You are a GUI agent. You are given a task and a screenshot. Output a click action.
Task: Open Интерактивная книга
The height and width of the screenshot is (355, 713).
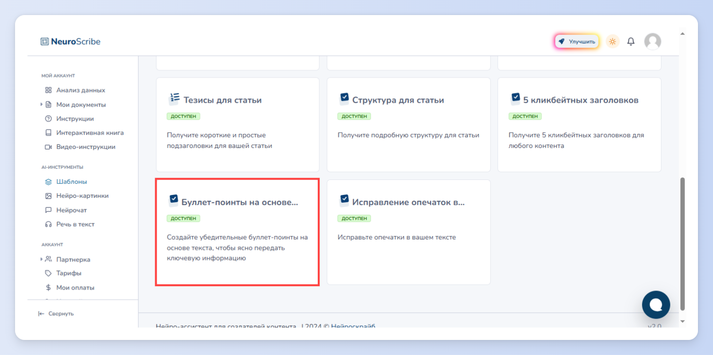[90, 133]
